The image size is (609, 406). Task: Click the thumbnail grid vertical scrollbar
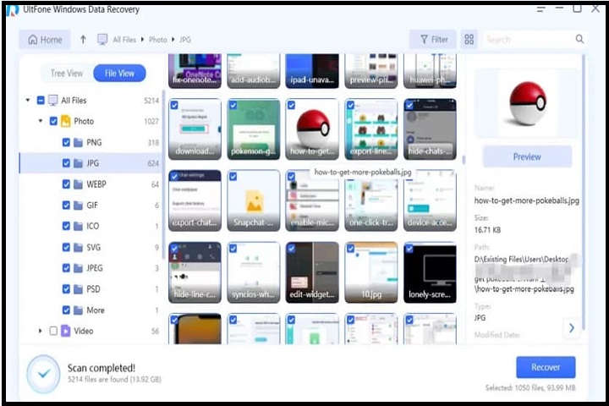coord(463,110)
